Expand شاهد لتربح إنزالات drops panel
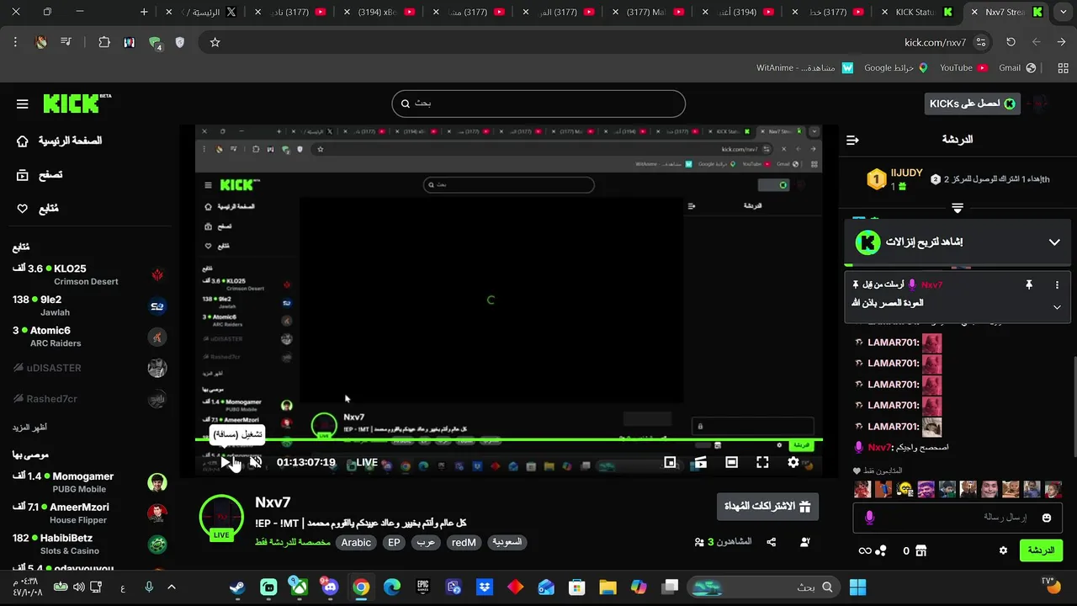1077x606 pixels. [1054, 242]
